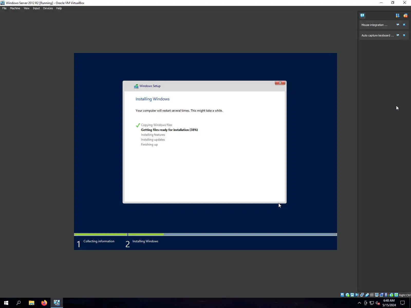Viewport: 411px width, 308px height.
Task: Click the Collecting information progress bar
Action: point(100,234)
